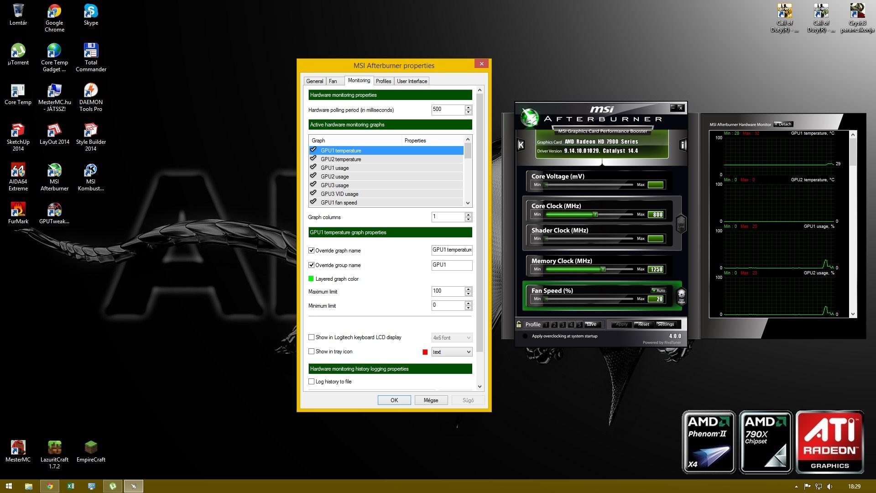Open the 4x6 font dropdown

452,338
